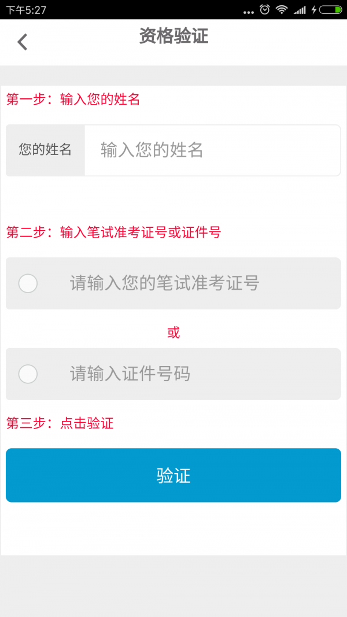The height and width of the screenshot is (617, 347).
Task: Click the 验证 verify button
Action: tap(173, 474)
